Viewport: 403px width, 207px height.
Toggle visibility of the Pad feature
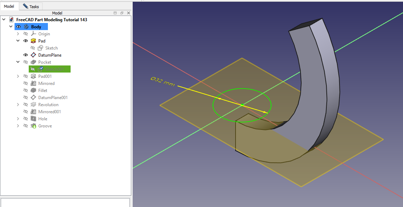point(26,41)
